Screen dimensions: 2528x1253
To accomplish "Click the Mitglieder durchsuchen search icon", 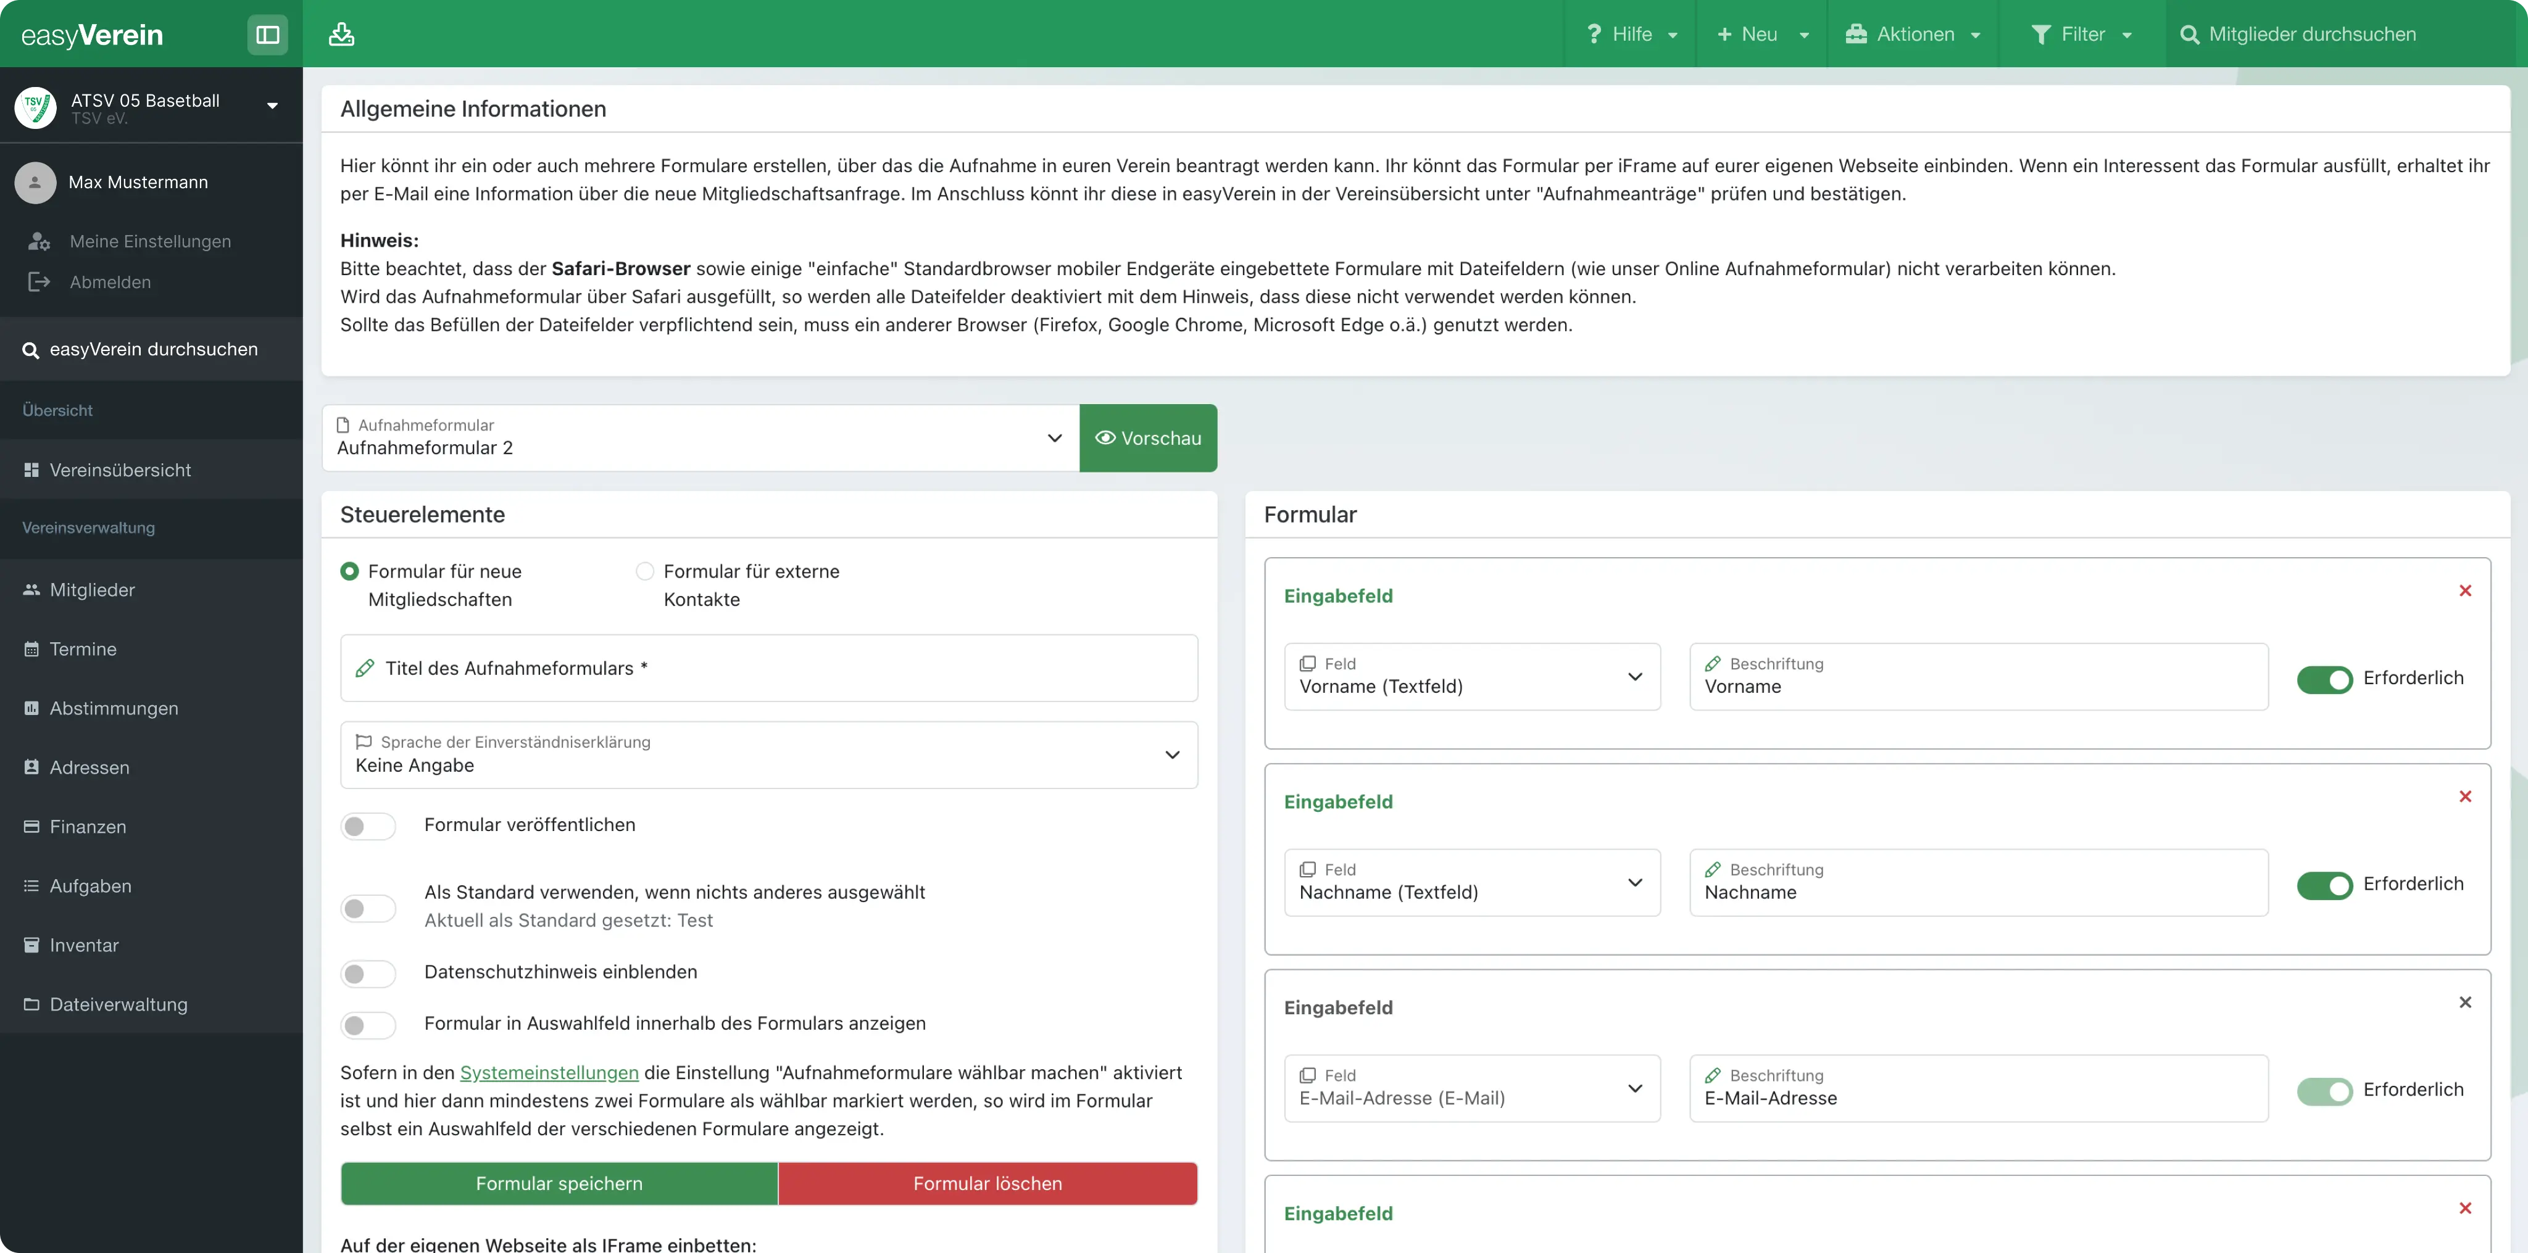I will click(2189, 35).
